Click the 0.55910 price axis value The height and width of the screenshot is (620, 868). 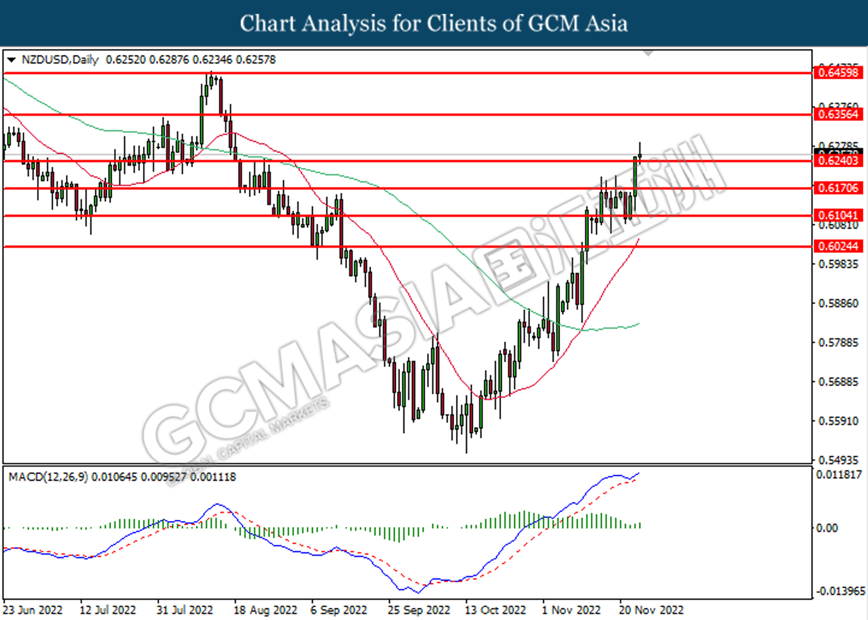tap(838, 421)
